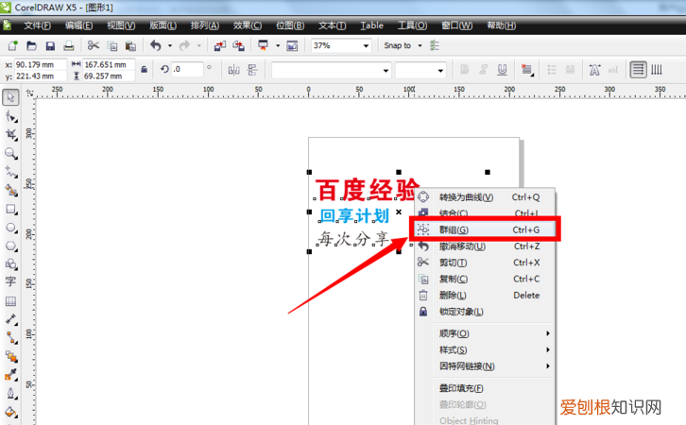Open the 排列(A) menu

click(x=205, y=25)
